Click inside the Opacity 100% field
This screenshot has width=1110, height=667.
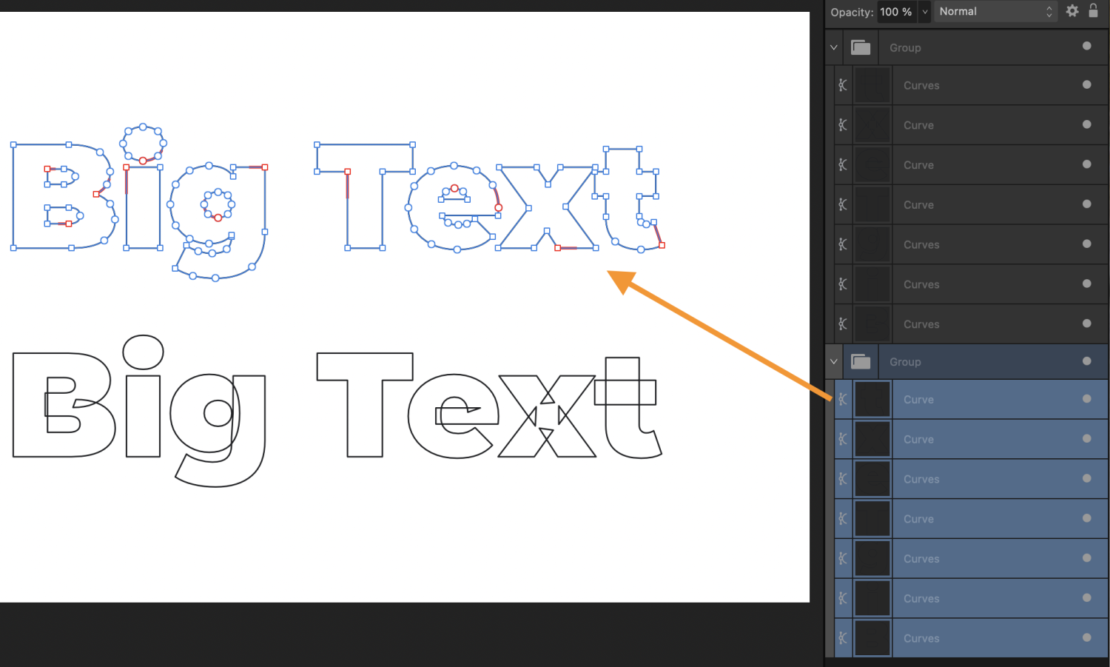point(896,11)
